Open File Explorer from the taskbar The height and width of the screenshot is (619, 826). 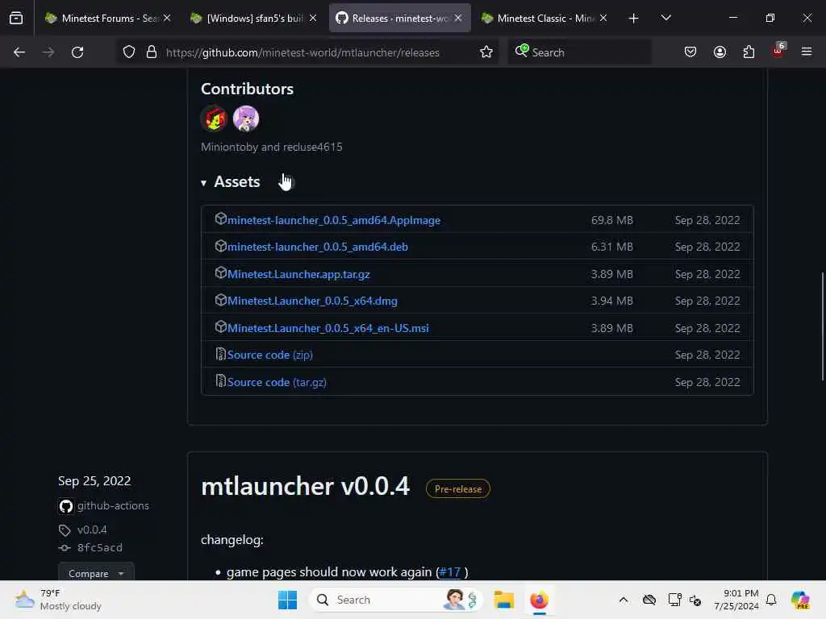tap(503, 600)
